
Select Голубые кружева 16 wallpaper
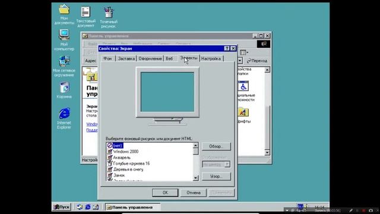point(131,163)
